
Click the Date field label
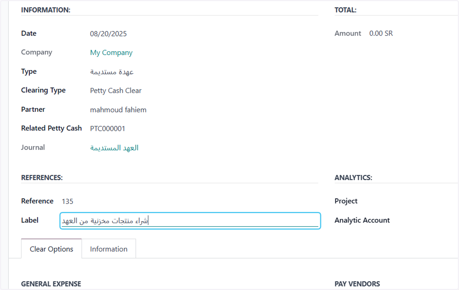click(x=29, y=33)
